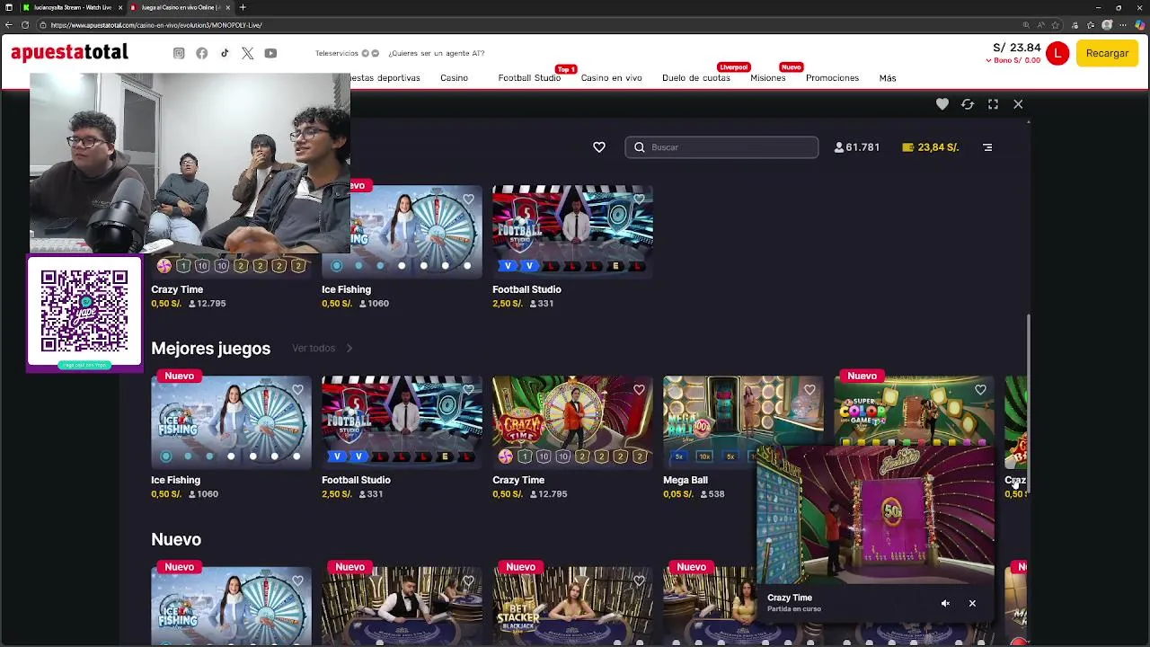Favorite Ice Fishing in Nuevo section
This screenshot has height=647, width=1150.
pyautogui.click(x=297, y=581)
